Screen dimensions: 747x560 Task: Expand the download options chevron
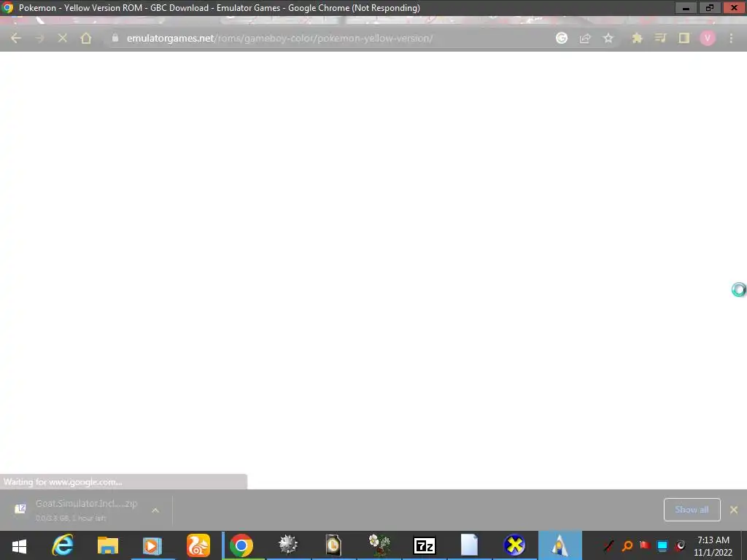click(x=155, y=510)
